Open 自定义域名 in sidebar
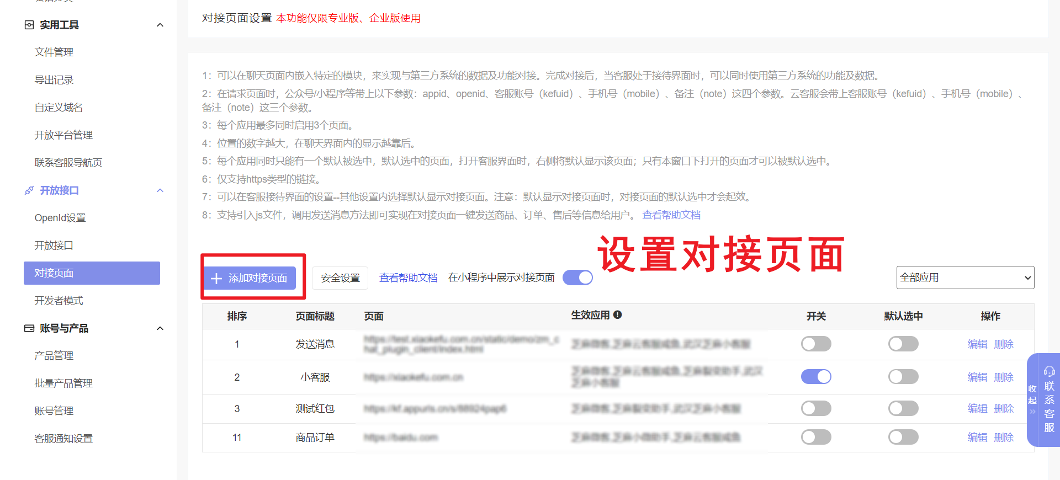The width and height of the screenshot is (1060, 480). pyautogui.click(x=59, y=108)
